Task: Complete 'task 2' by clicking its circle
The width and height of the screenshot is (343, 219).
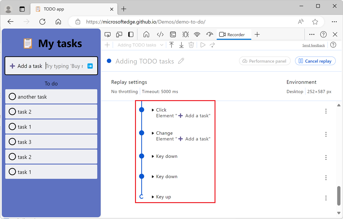Action: click(x=12, y=111)
